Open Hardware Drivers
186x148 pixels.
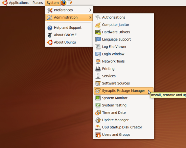pos(123,32)
